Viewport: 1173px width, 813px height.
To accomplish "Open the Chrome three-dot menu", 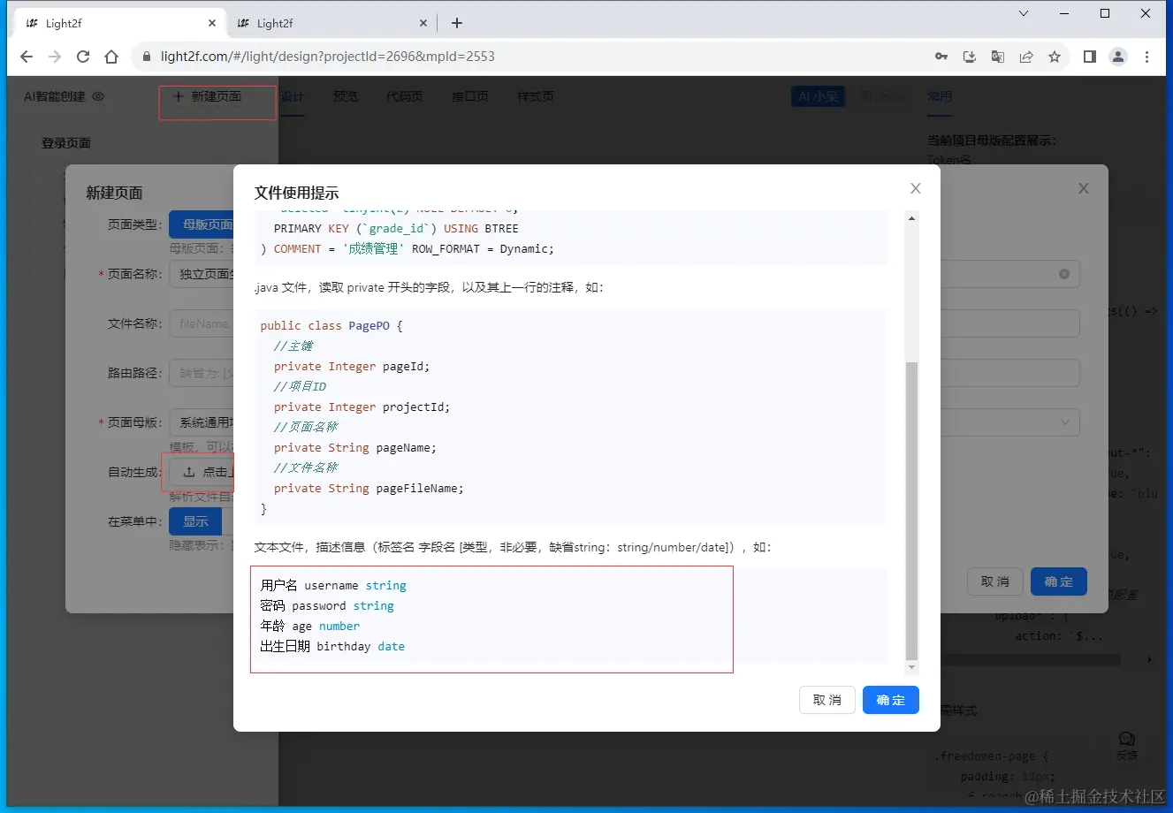I will tap(1146, 57).
